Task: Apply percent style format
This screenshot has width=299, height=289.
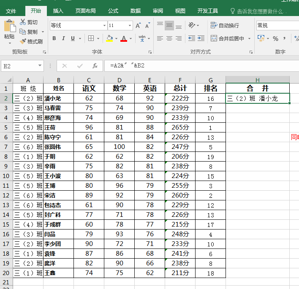Action: click(275, 39)
